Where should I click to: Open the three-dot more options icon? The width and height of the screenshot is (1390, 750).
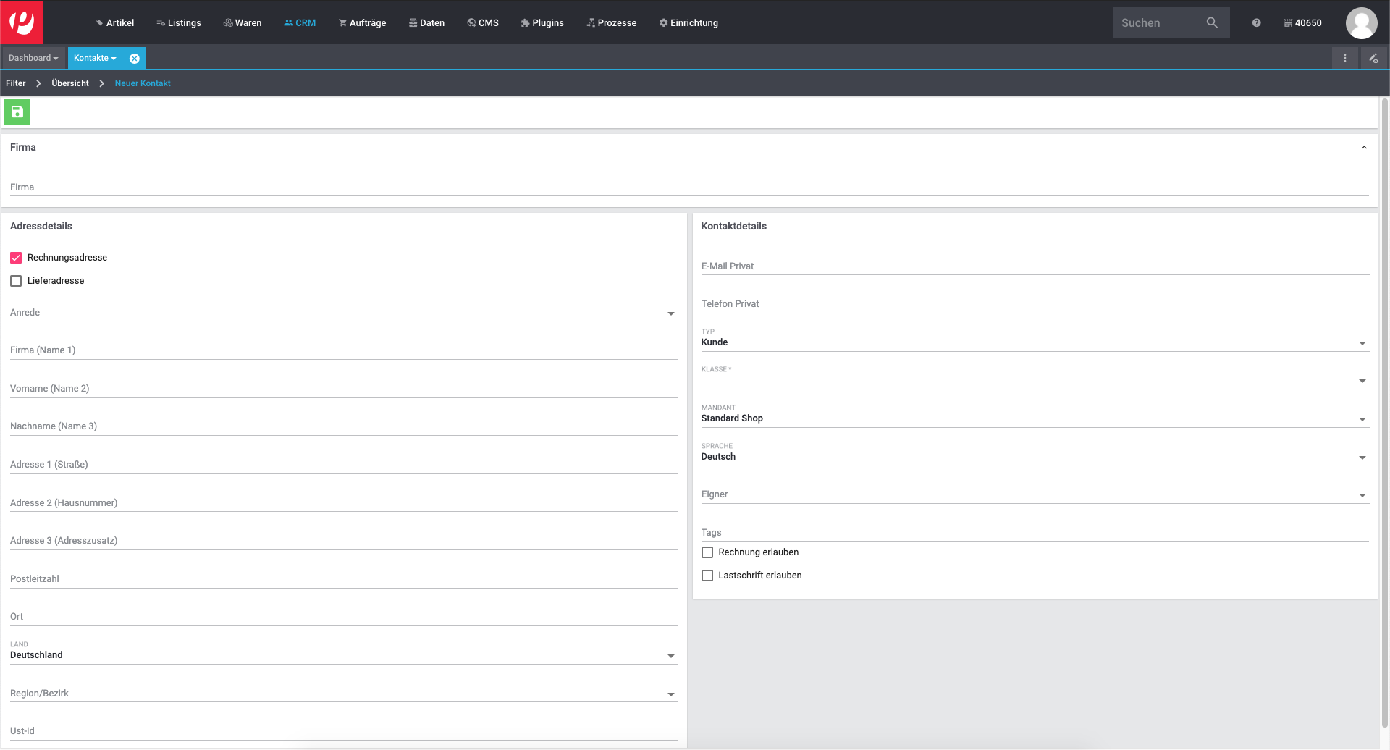click(1345, 59)
